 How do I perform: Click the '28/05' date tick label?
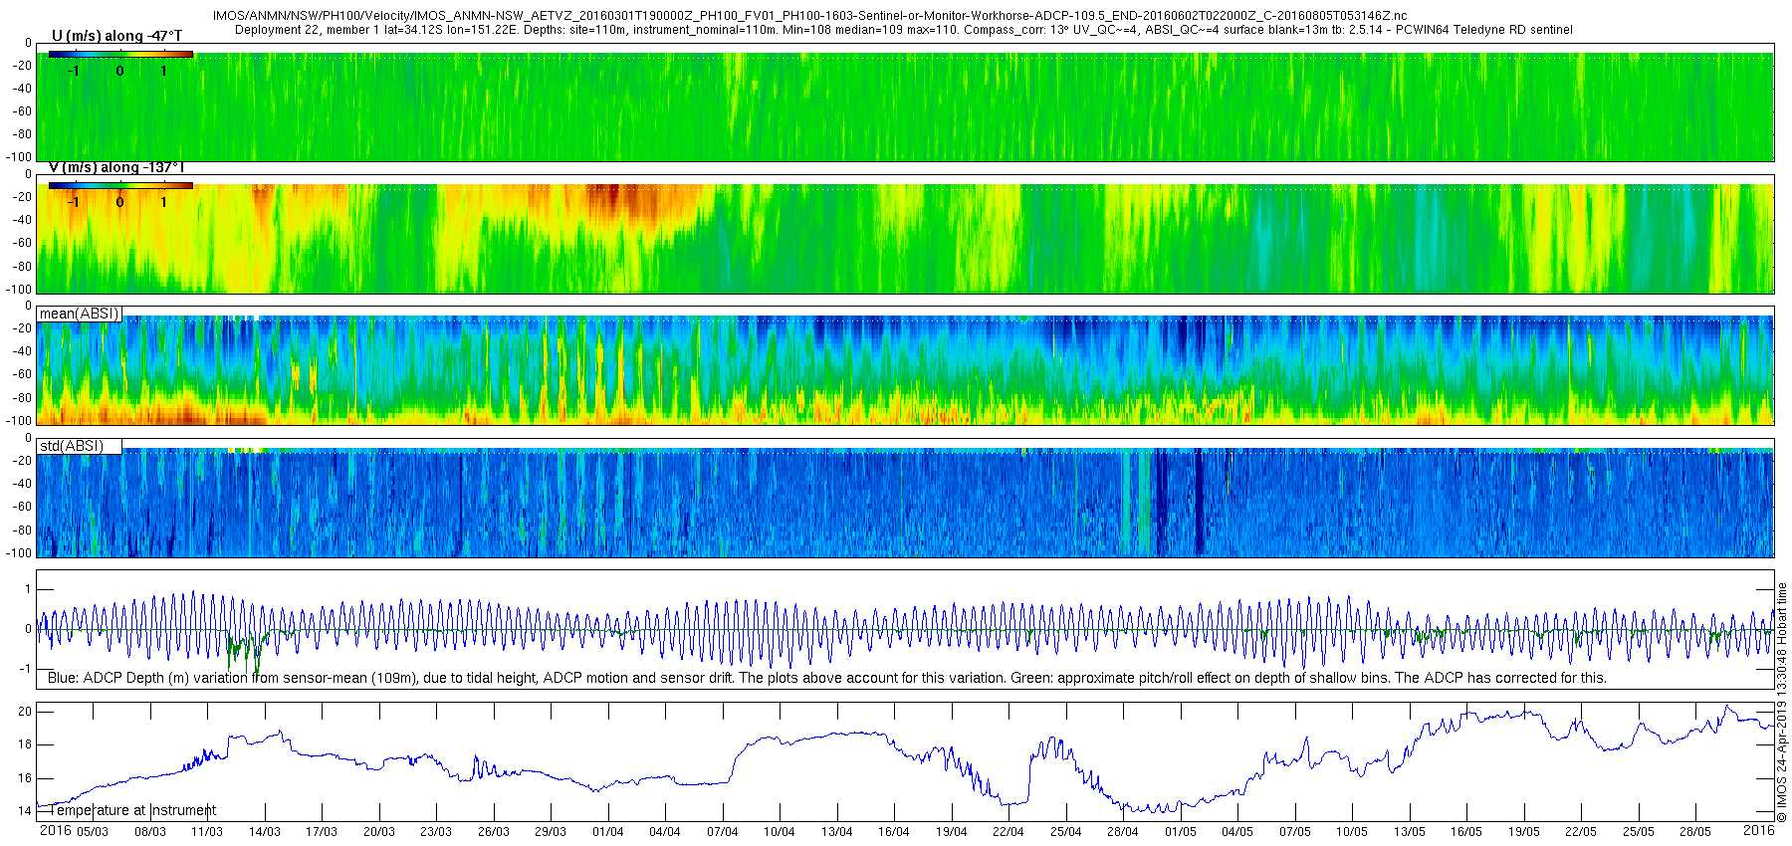pyautogui.click(x=1695, y=832)
